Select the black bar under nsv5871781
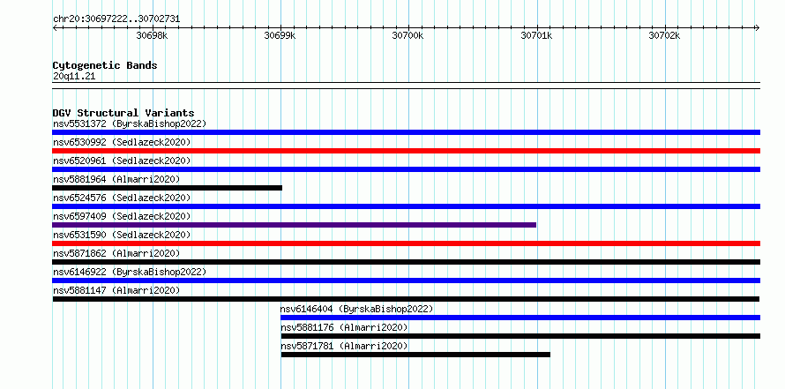The image size is (785, 389). tap(415, 355)
